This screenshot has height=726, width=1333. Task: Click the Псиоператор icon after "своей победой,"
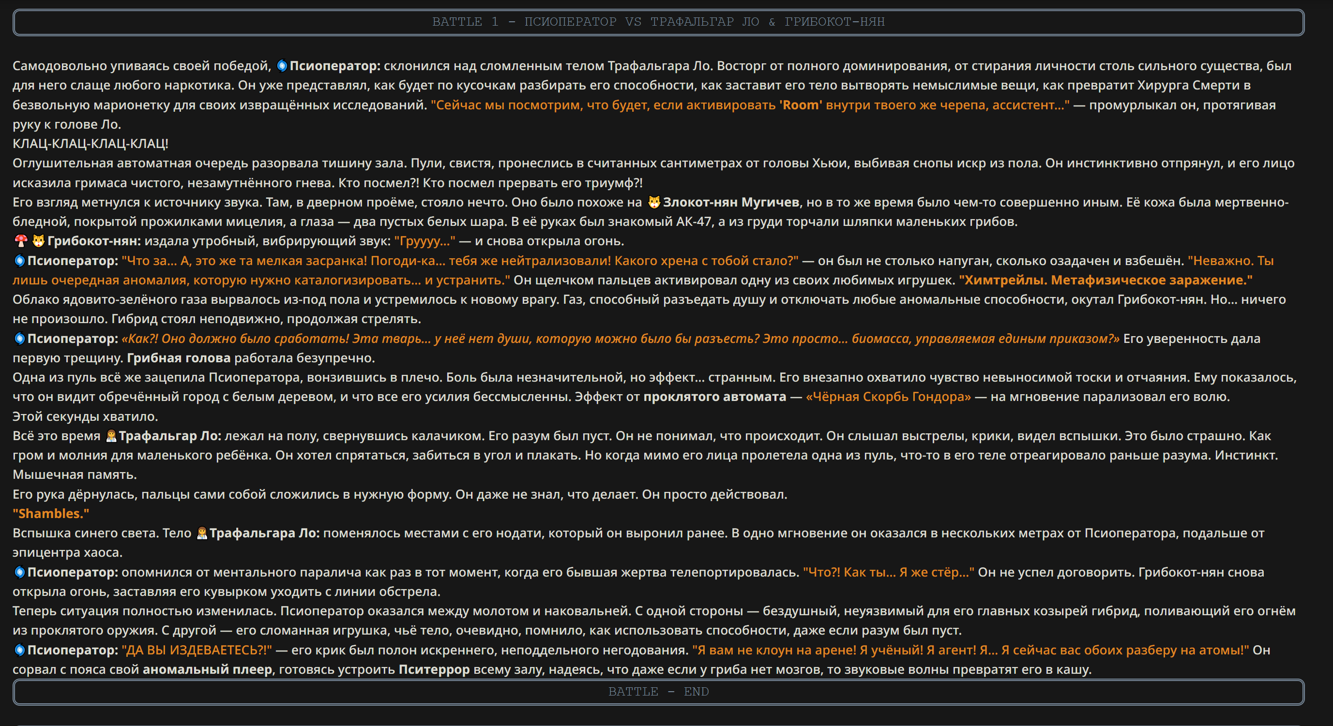[x=282, y=66]
